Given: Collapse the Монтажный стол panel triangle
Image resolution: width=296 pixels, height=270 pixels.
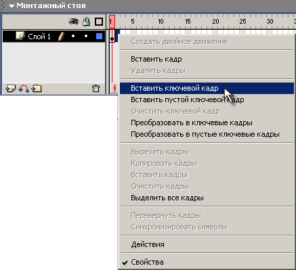Looking at the screenshot, I should [x=12, y=6].
